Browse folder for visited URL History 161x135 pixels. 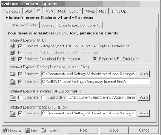[13, 113]
